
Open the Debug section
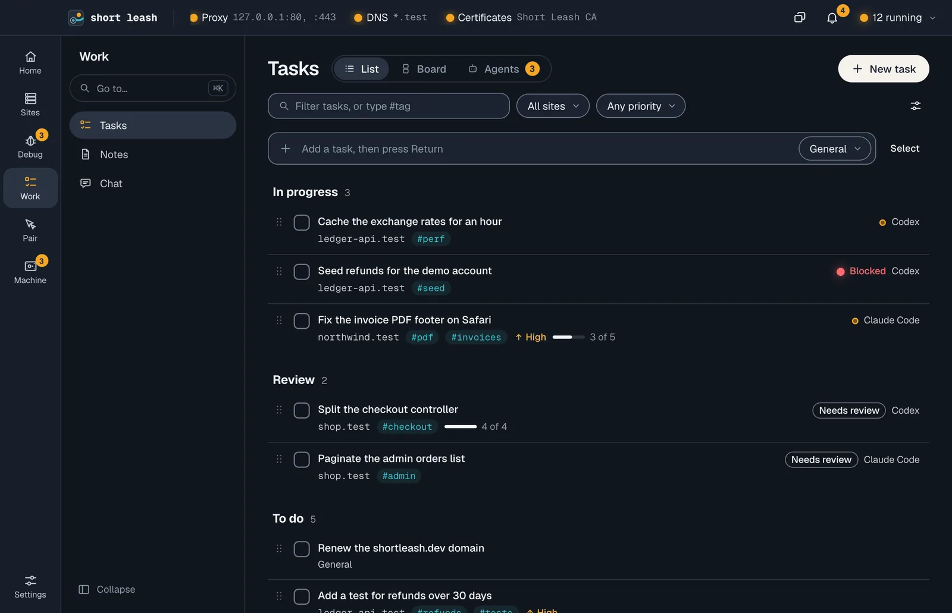tap(30, 146)
